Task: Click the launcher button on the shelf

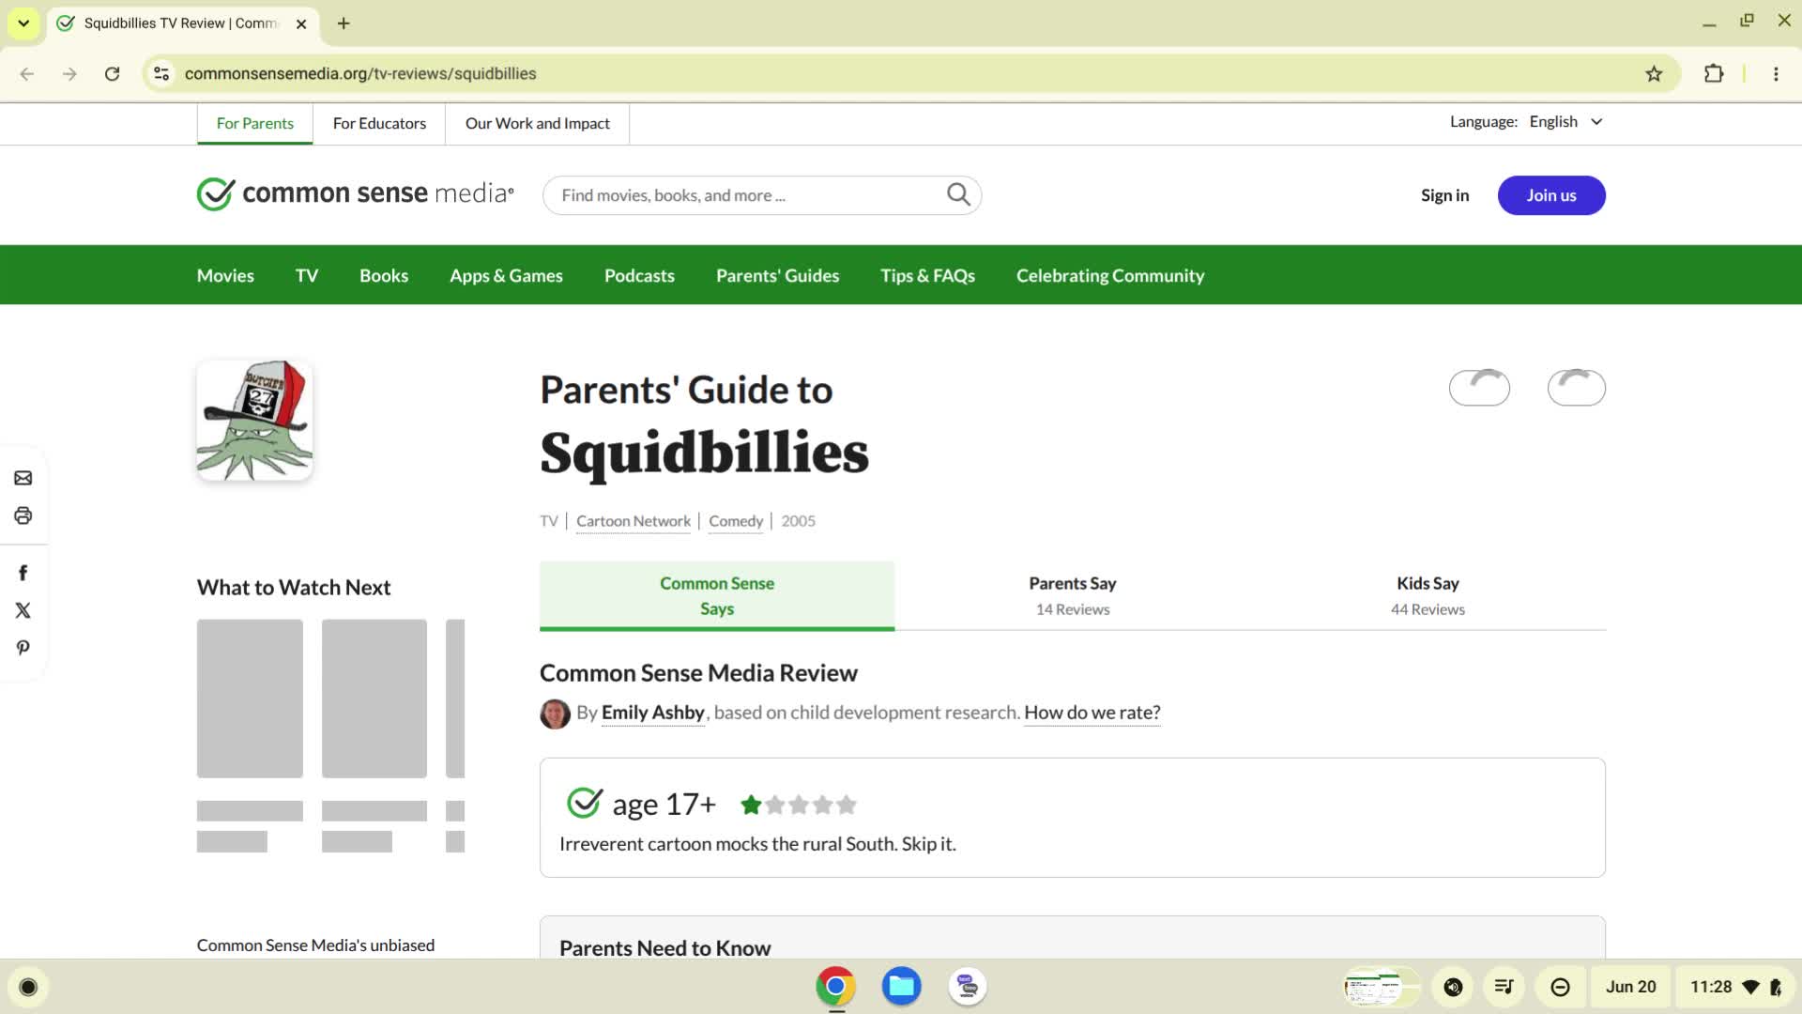Action: pos(28,987)
